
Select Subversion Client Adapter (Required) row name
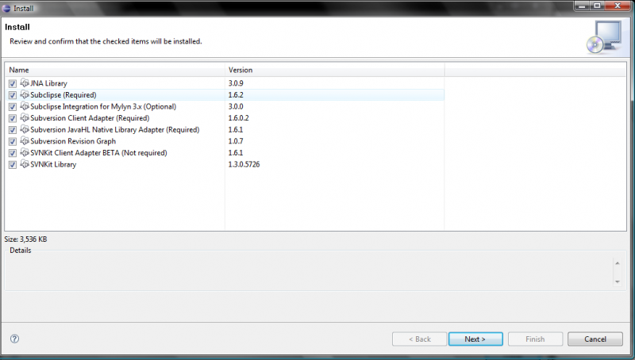(90, 118)
